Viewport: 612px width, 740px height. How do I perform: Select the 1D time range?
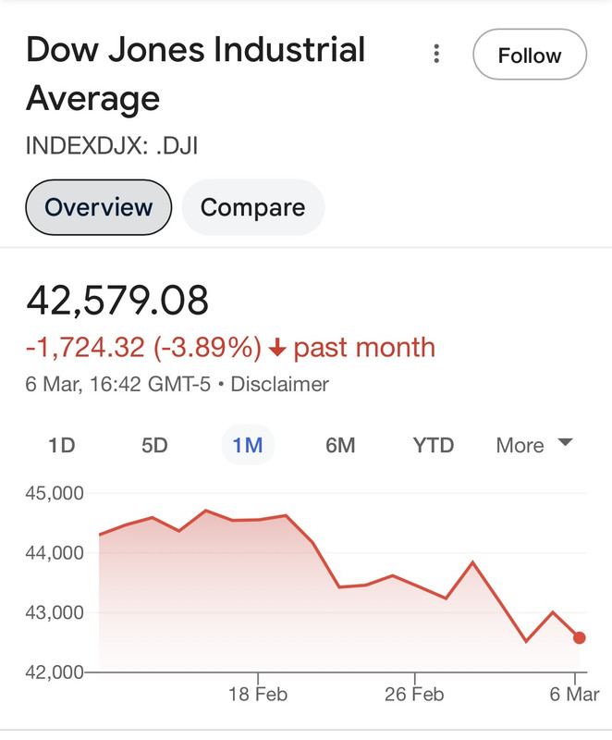pos(62,445)
